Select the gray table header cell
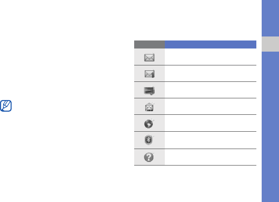This screenshot has width=279, height=202. tap(149, 44)
